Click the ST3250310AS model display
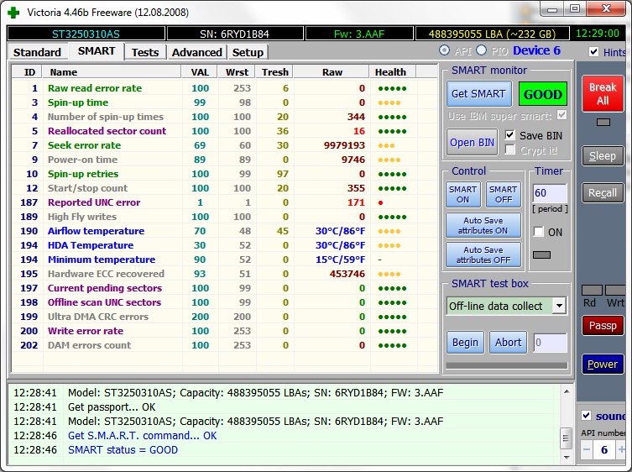The width and height of the screenshot is (632, 472). (x=86, y=34)
